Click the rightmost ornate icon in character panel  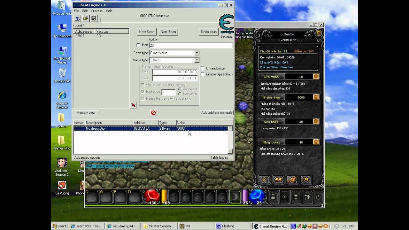[306, 180]
